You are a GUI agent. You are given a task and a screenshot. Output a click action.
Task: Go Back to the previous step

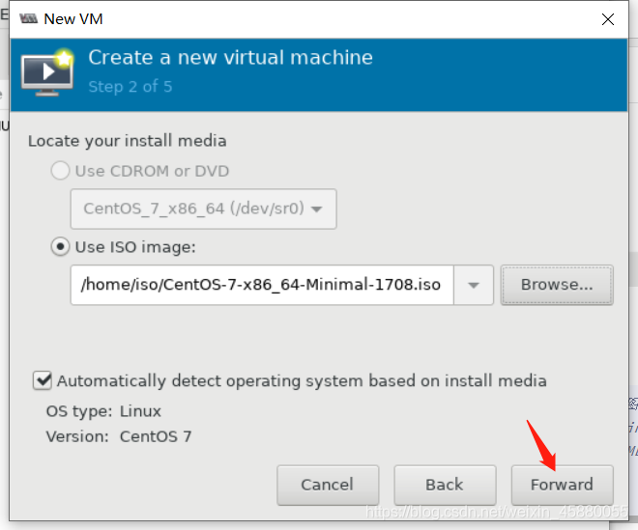(x=445, y=485)
